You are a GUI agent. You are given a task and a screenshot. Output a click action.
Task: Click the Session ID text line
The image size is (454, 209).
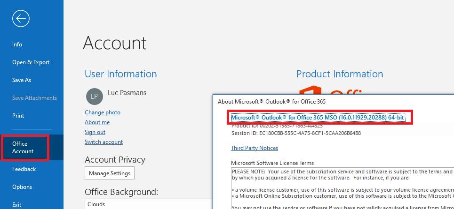click(x=296, y=133)
